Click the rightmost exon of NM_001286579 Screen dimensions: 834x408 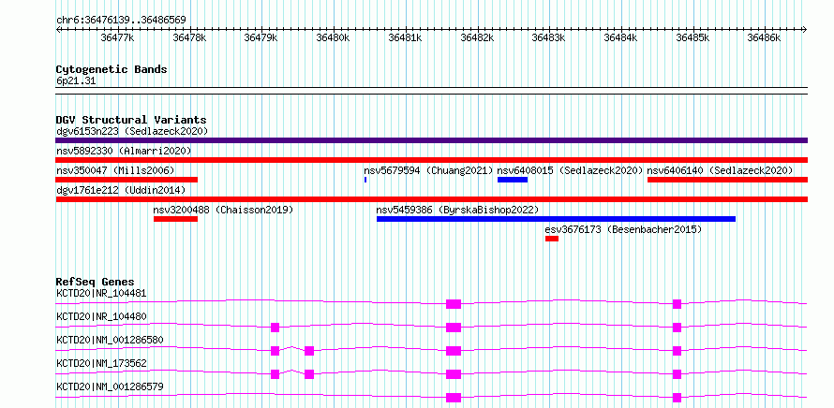tap(677, 398)
